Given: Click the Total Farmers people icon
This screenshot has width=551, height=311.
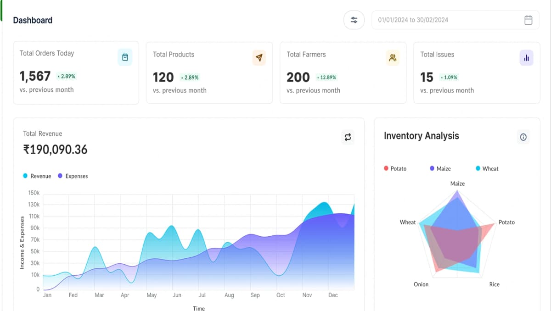Looking at the screenshot, I should [x=393, y=58].
